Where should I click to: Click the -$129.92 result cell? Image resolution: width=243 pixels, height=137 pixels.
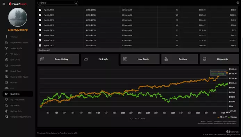233,40
